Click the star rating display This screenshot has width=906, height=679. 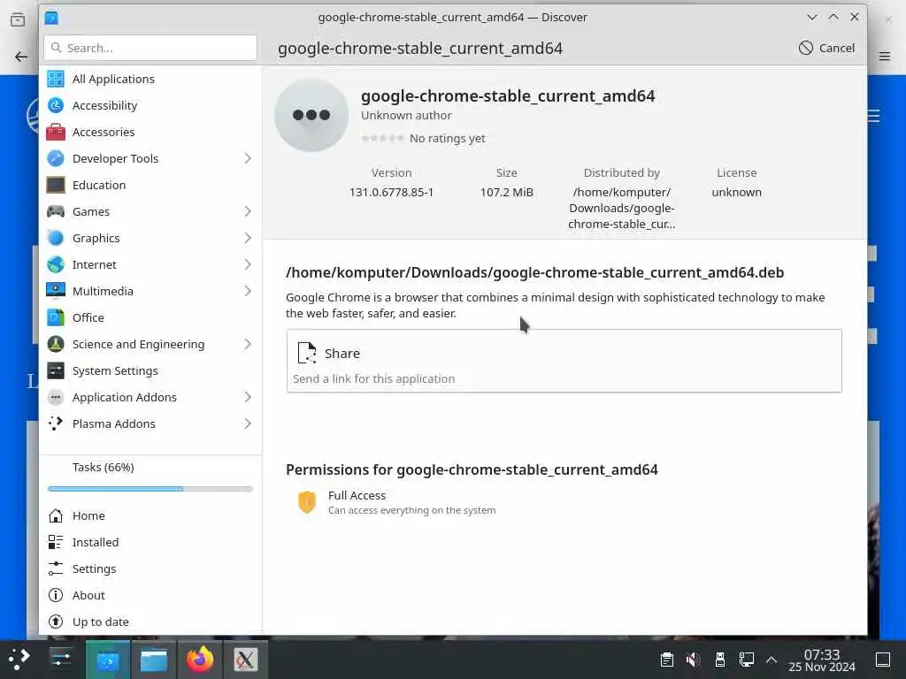(382, 138)
